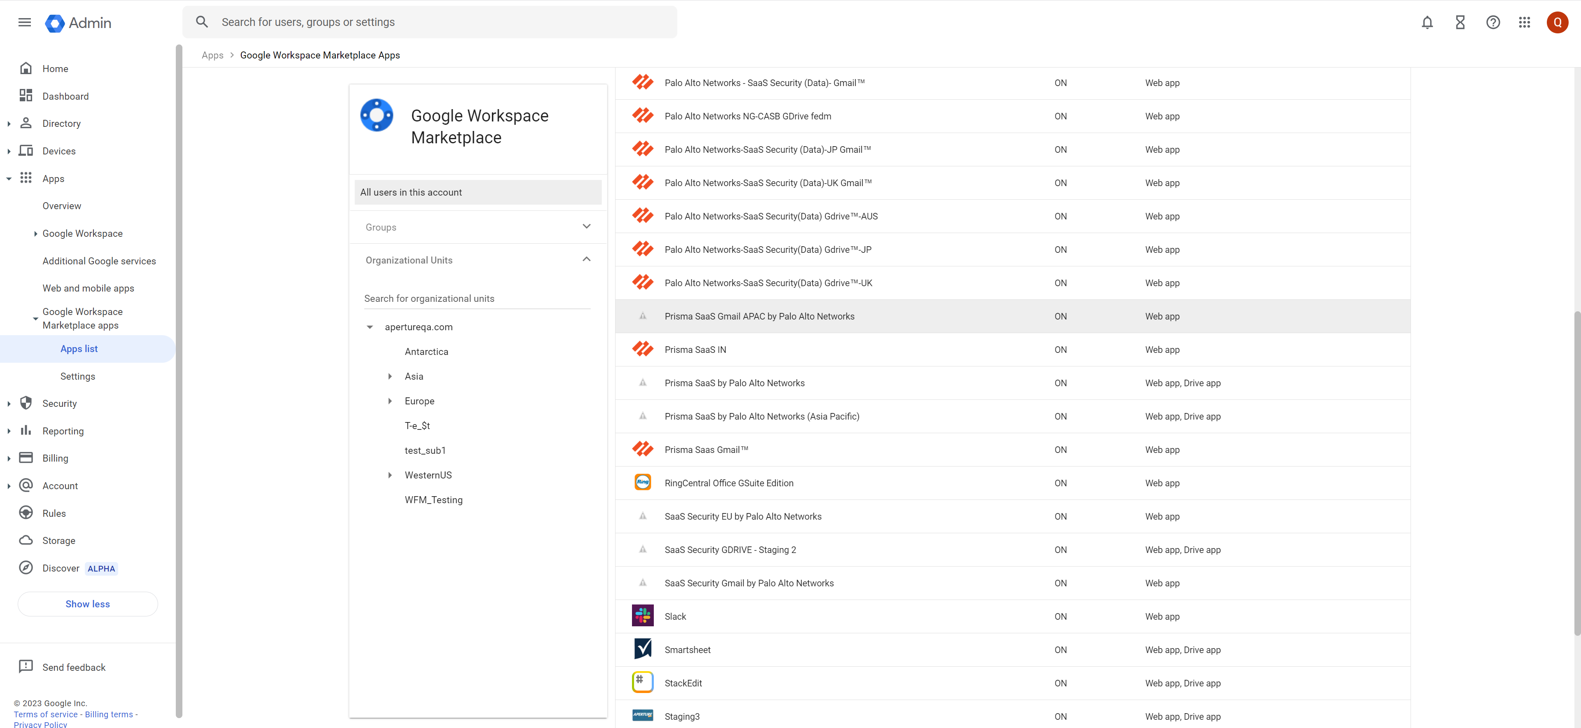Open the account avatar Q
The height and width of the screenshot is (728, 1581).
coord(1557,23)
